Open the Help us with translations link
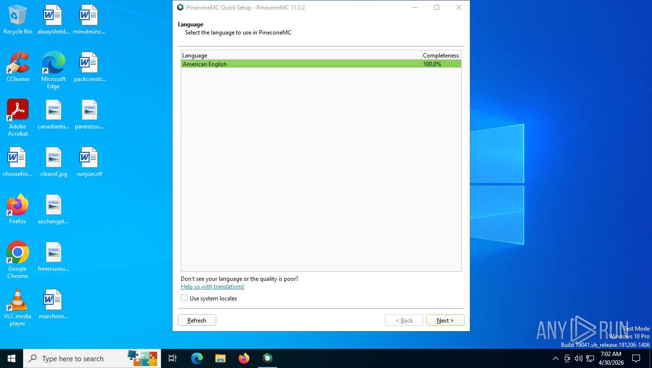 coord(212,287)
